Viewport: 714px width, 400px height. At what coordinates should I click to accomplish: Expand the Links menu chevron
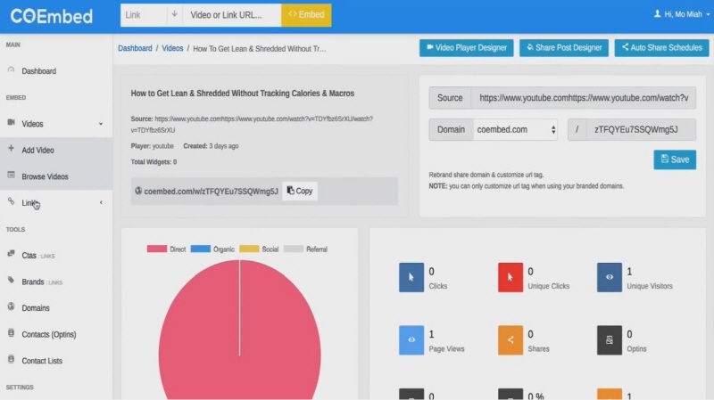click(101, 203)
